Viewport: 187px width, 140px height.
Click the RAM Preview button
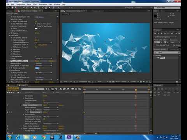[179, 33]
